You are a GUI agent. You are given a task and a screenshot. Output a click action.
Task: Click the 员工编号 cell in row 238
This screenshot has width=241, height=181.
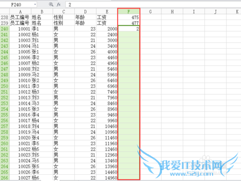pos(20,17)
